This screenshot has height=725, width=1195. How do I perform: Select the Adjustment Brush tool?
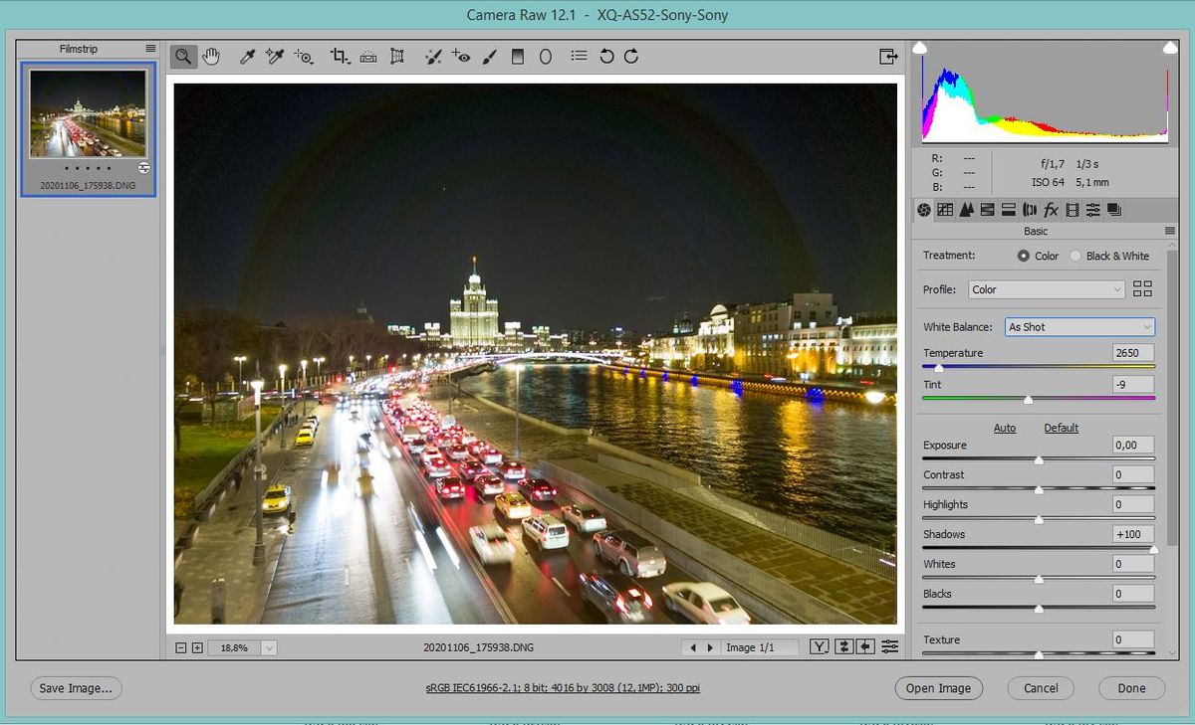coord(488,57)
